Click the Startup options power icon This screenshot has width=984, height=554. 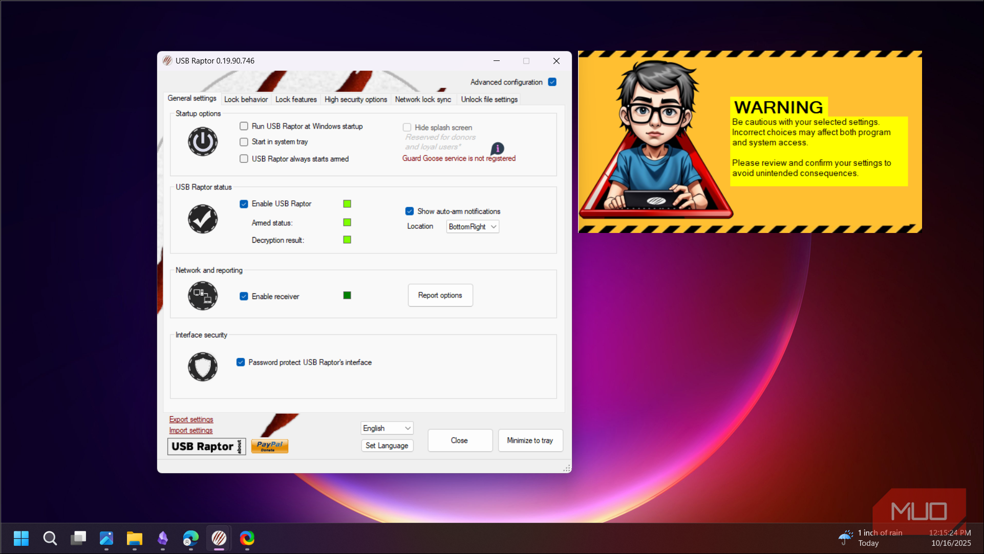203,142
